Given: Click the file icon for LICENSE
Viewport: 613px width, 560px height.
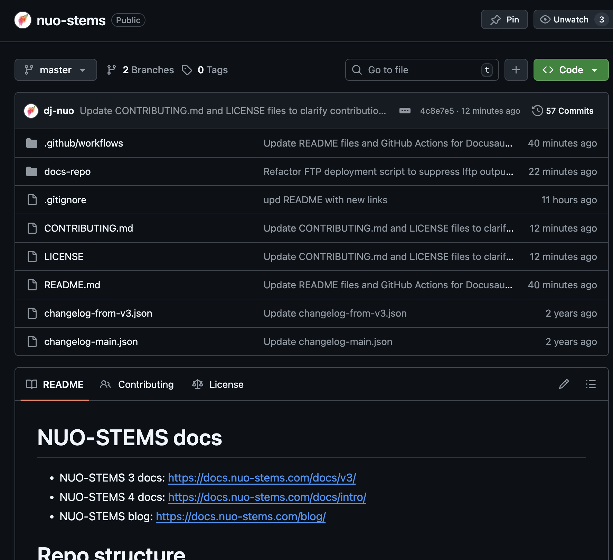Looking at the screenshot, I should (x=32, y=256).
